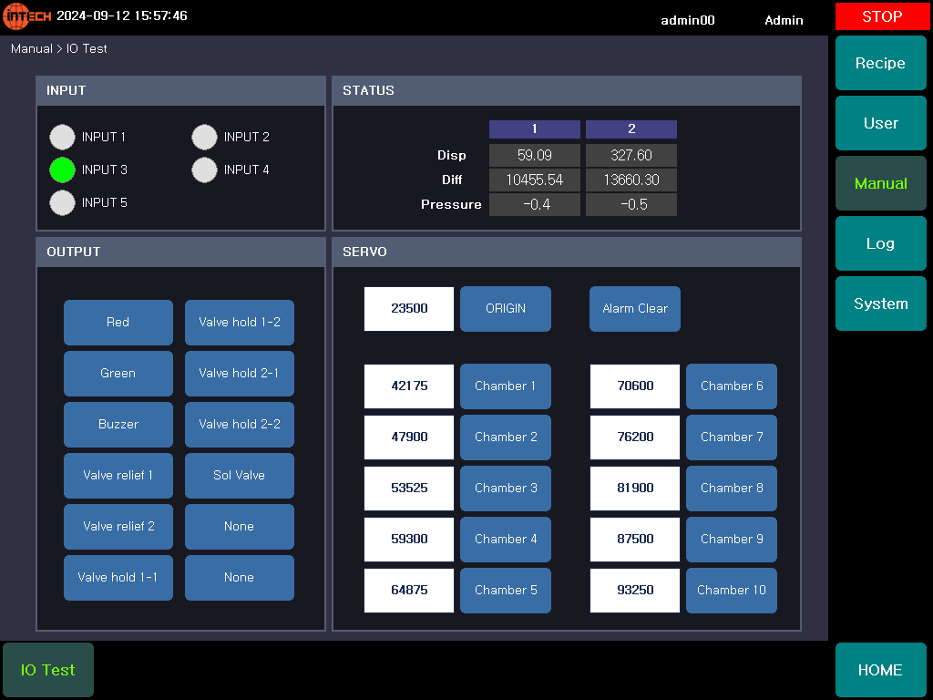Click the INPUT 4 indicator light

coord(204,170)
